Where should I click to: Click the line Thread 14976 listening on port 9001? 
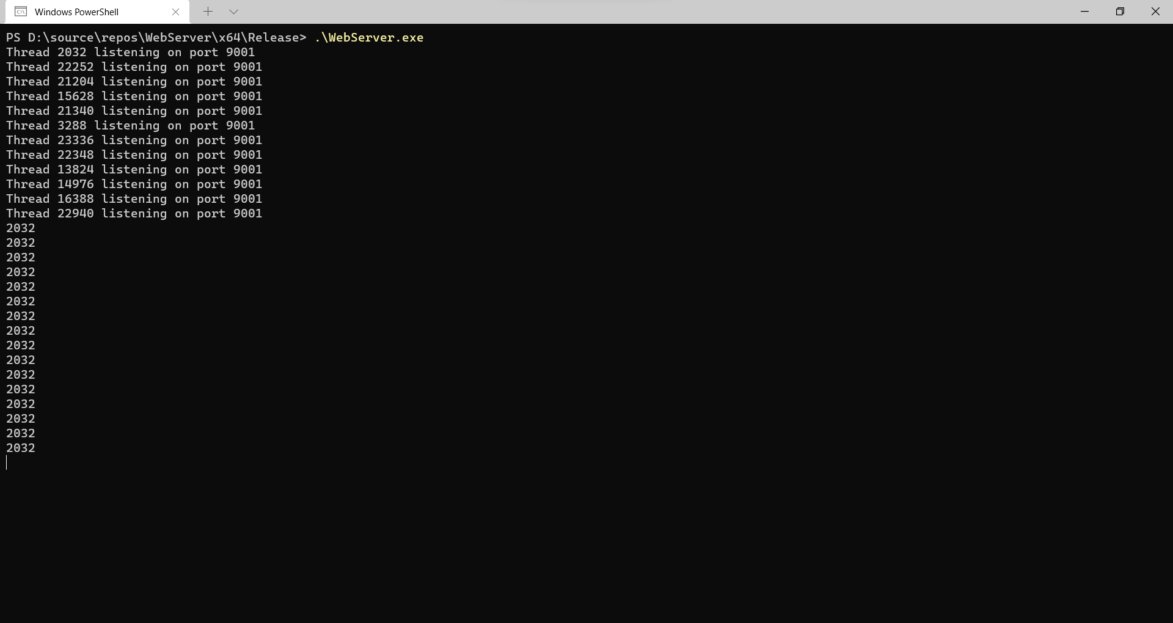pyautogui.click(x=134, y=184)
